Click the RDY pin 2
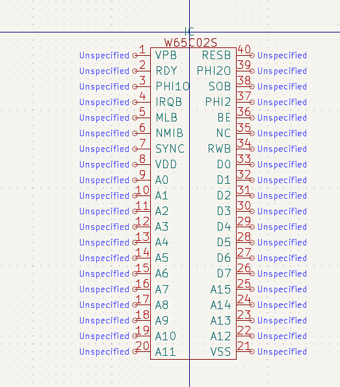 click(x=141, y=71)
